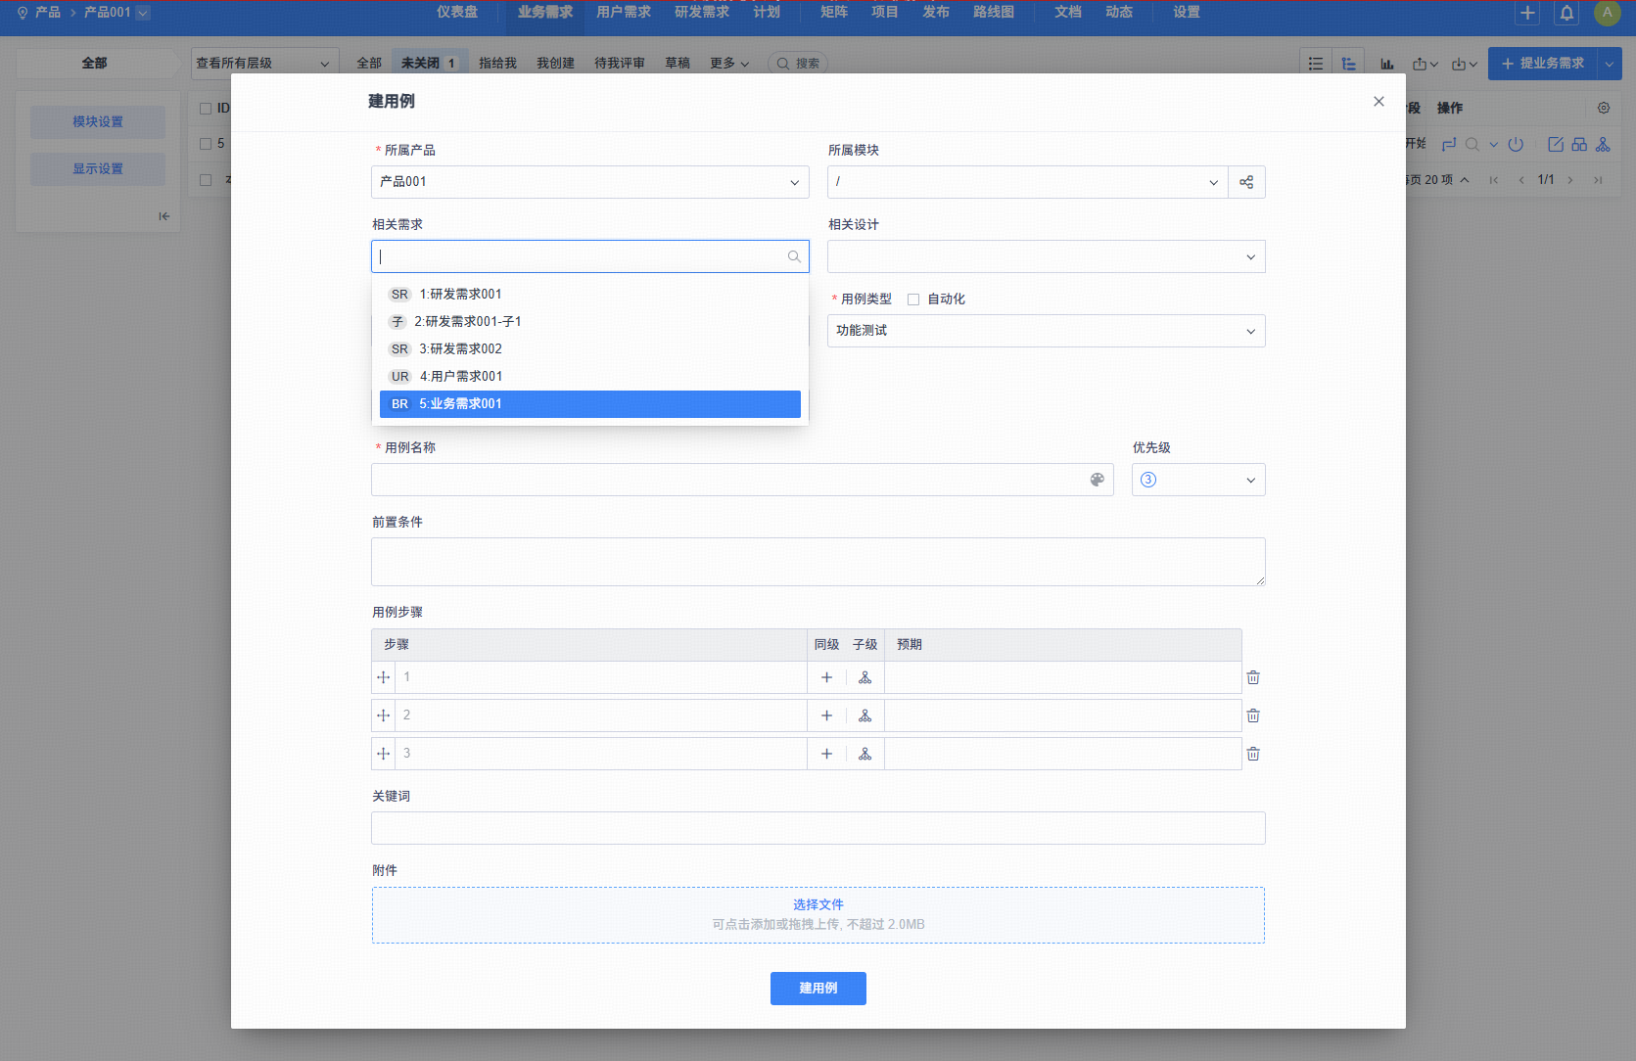
Task: Delete step 1 with its trash icon
Action: coord(1253,677)
